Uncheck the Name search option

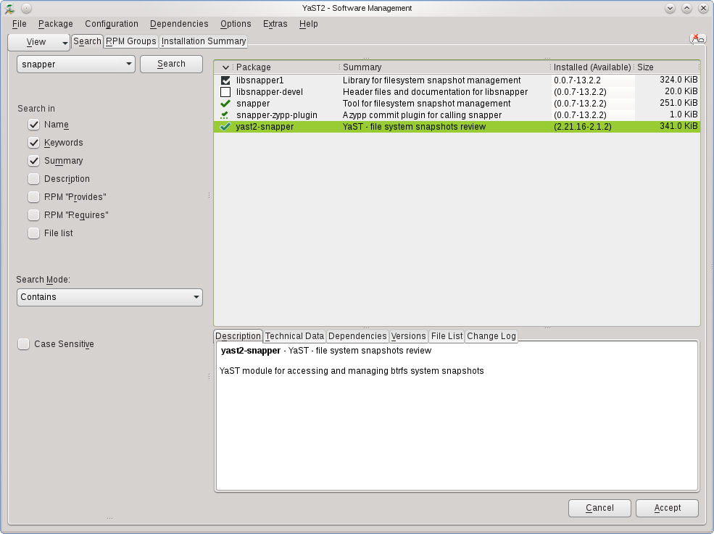click(33, 125)
